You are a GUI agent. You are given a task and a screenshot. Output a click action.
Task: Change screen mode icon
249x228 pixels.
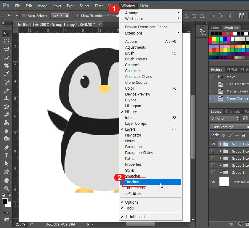[x=6, y=220]
